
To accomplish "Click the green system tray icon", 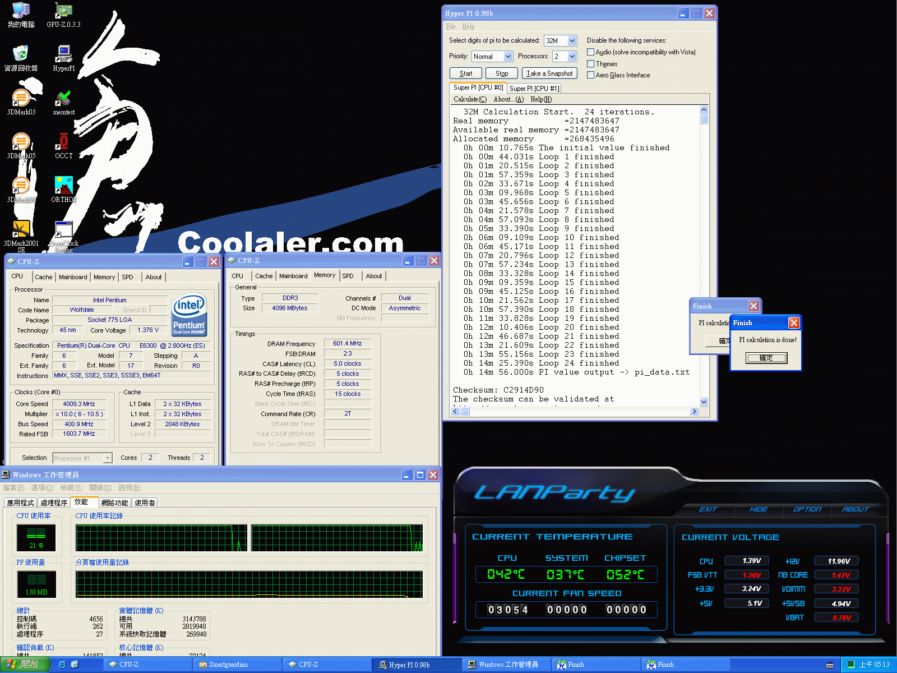I will pos(851,665).
